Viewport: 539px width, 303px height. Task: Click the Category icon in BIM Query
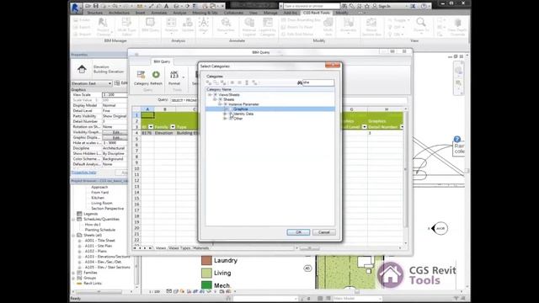141,75
